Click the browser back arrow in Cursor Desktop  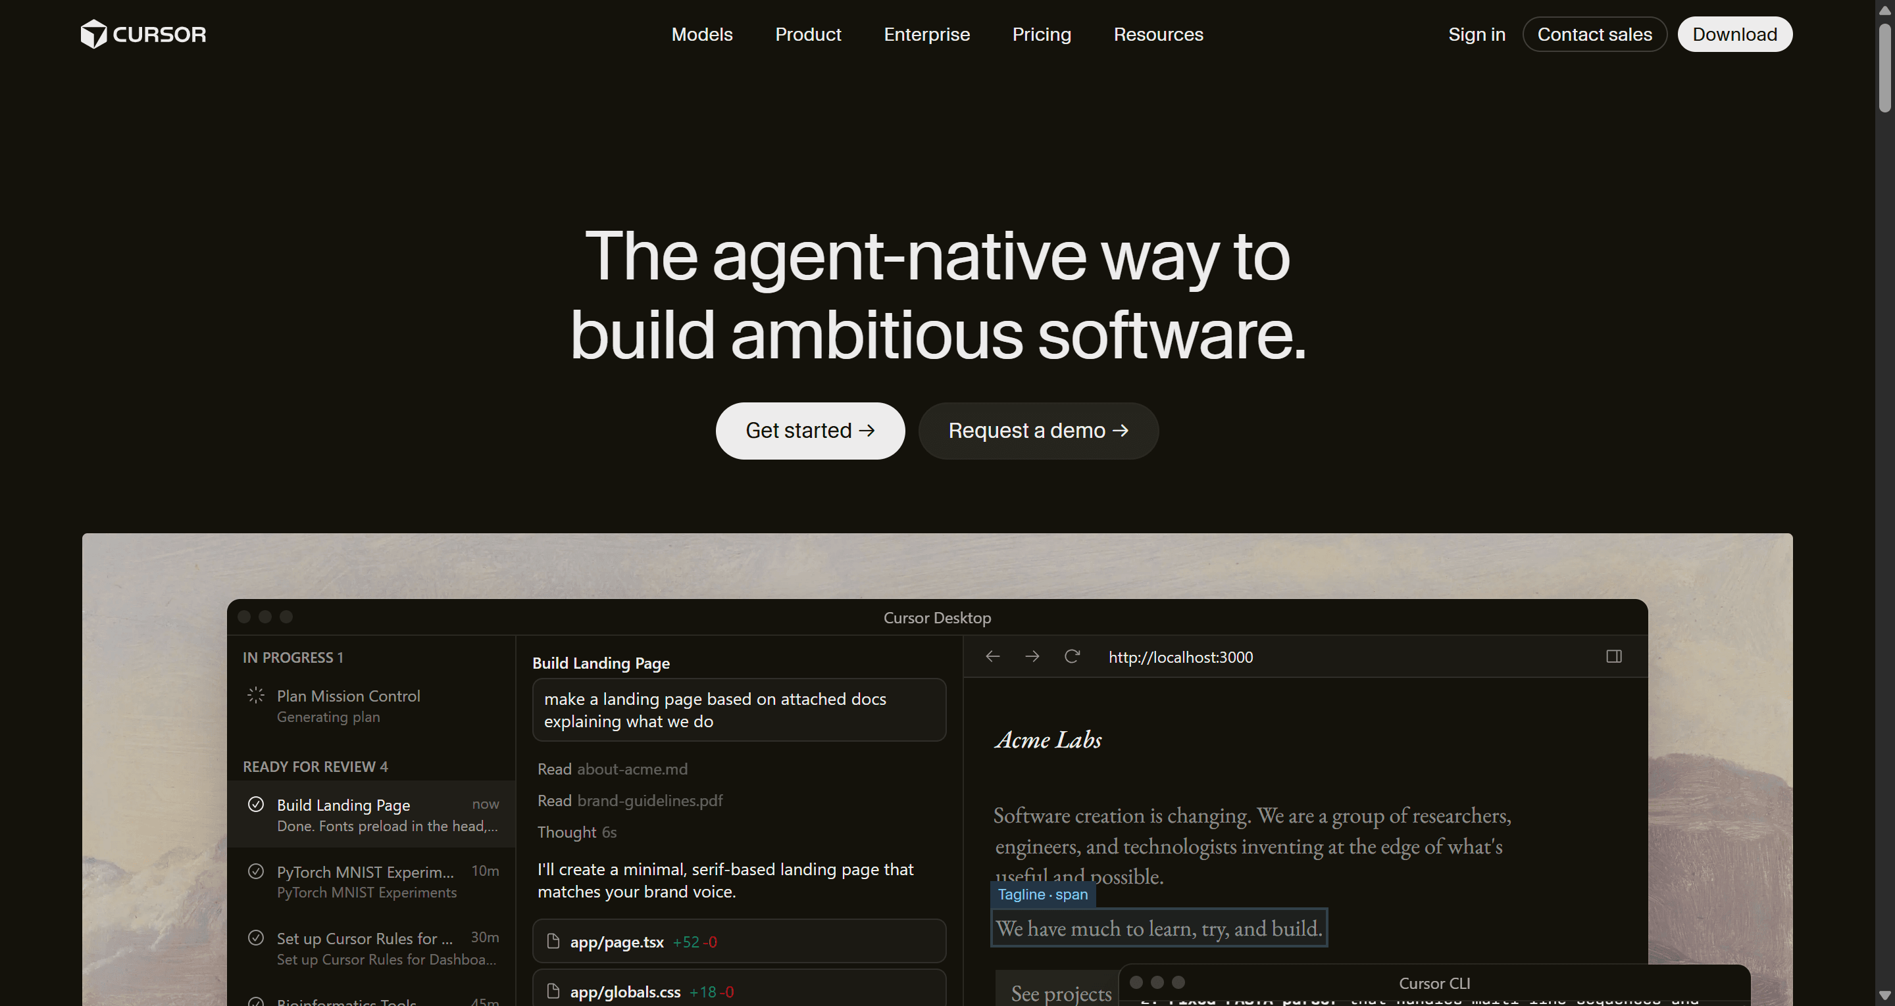pos(992,657)
